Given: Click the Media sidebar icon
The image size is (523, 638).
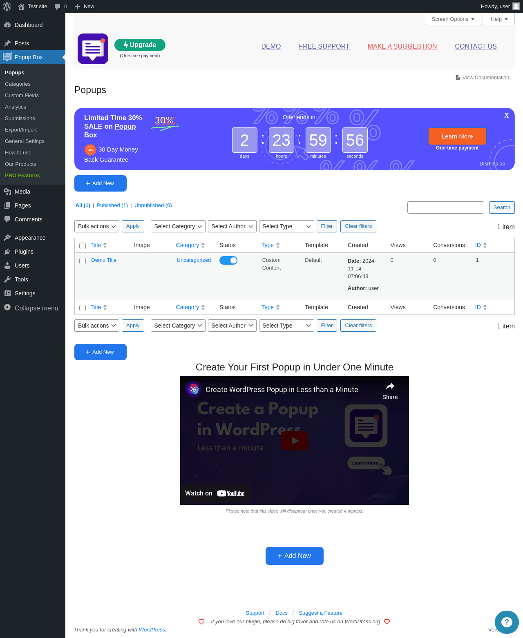Looking at the screenshot, I should tap(7, 192).
